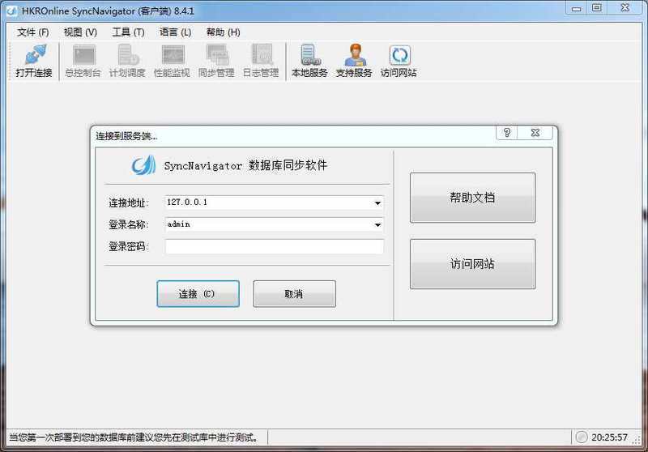Viewport: 648px width, 452px height.
Task: Click the 取消 cancel button
Action: 294,294
